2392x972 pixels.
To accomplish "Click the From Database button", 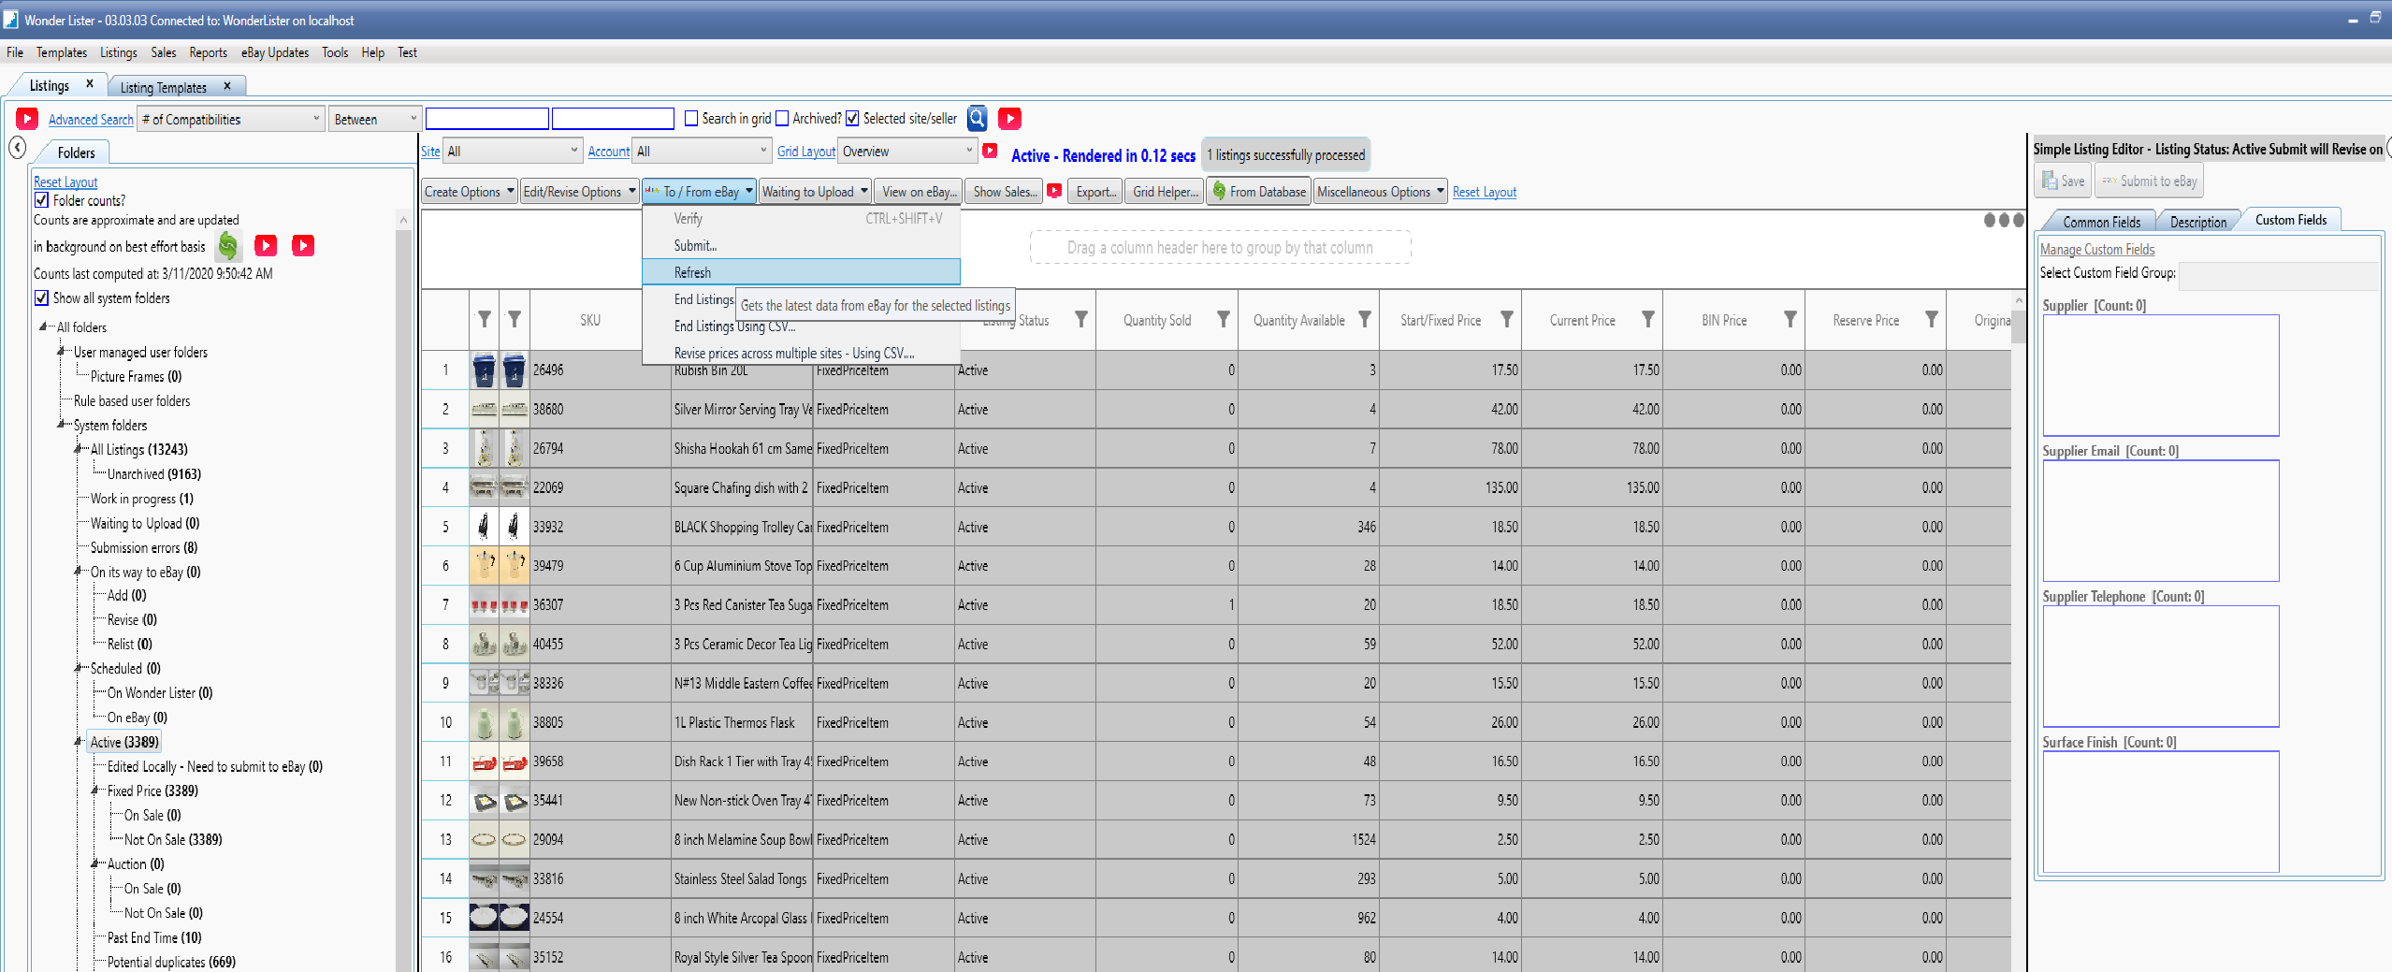I will (1258, 192).
